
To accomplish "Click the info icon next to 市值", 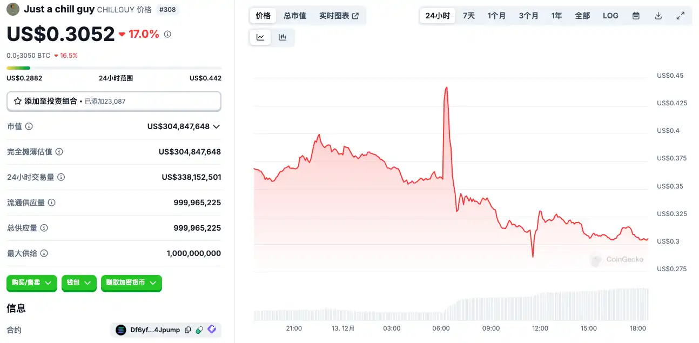I will point(29,126).
